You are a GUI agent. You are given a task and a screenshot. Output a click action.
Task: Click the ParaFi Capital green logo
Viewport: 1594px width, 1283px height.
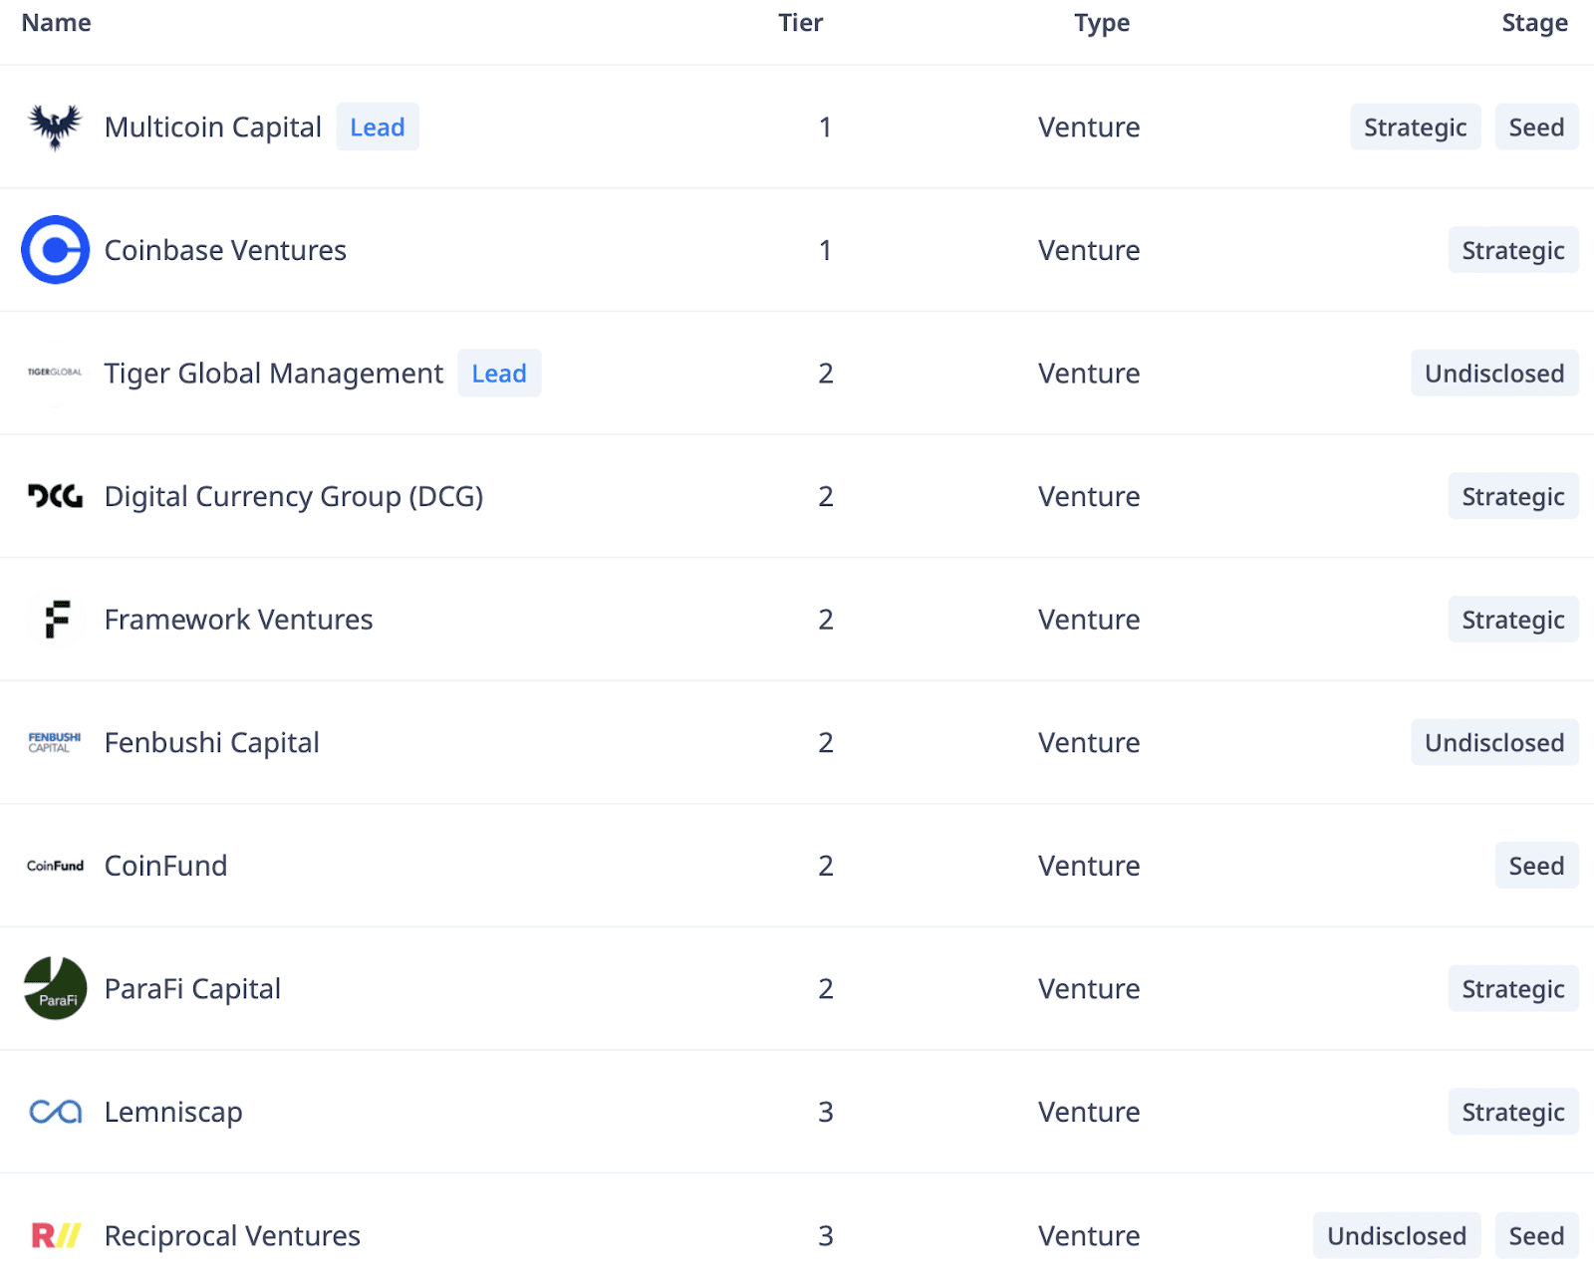coord(55,988)
